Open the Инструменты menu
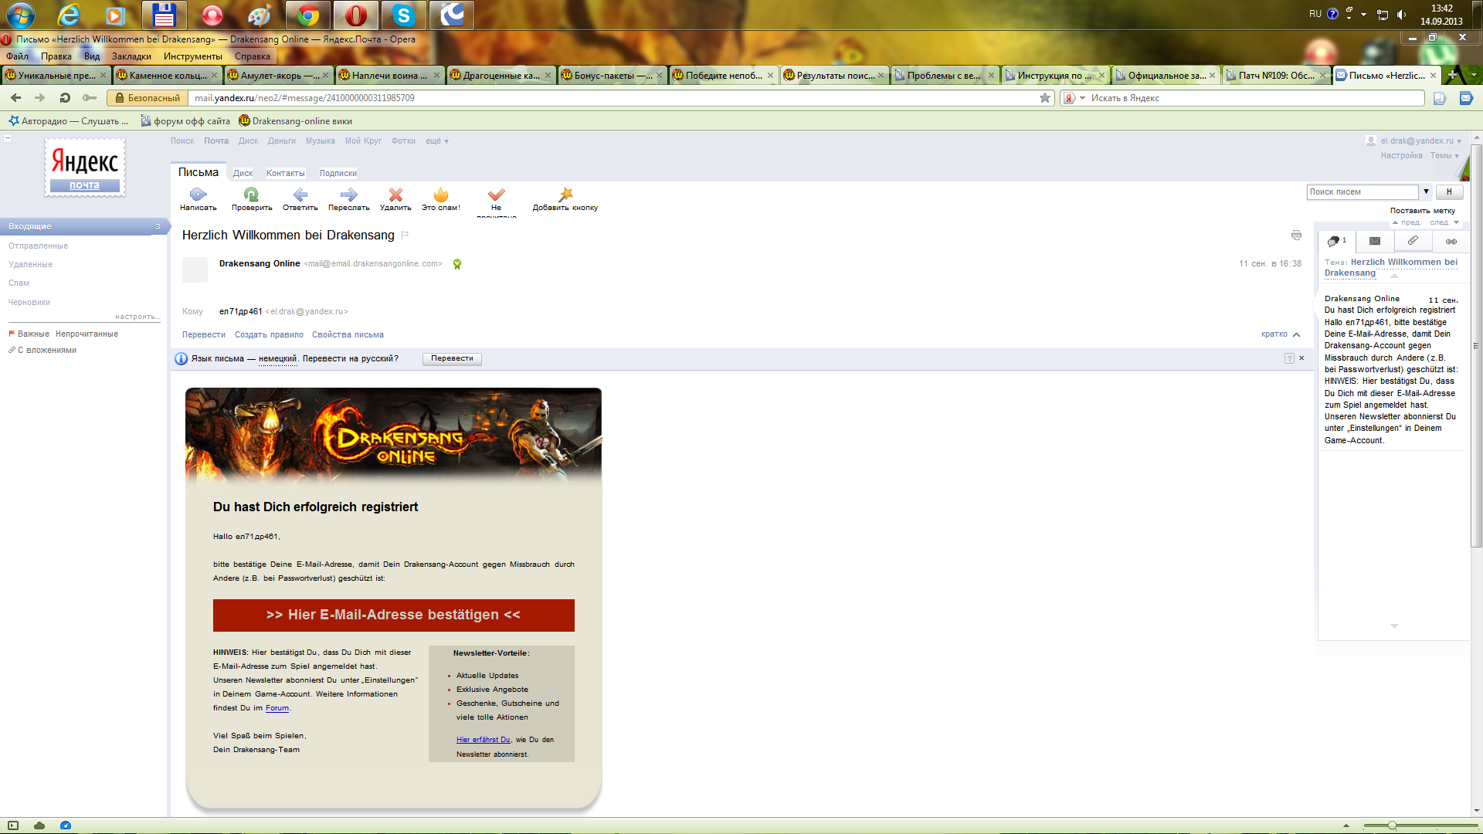Screen dimensions: 1483x834 tap(193, 56)
